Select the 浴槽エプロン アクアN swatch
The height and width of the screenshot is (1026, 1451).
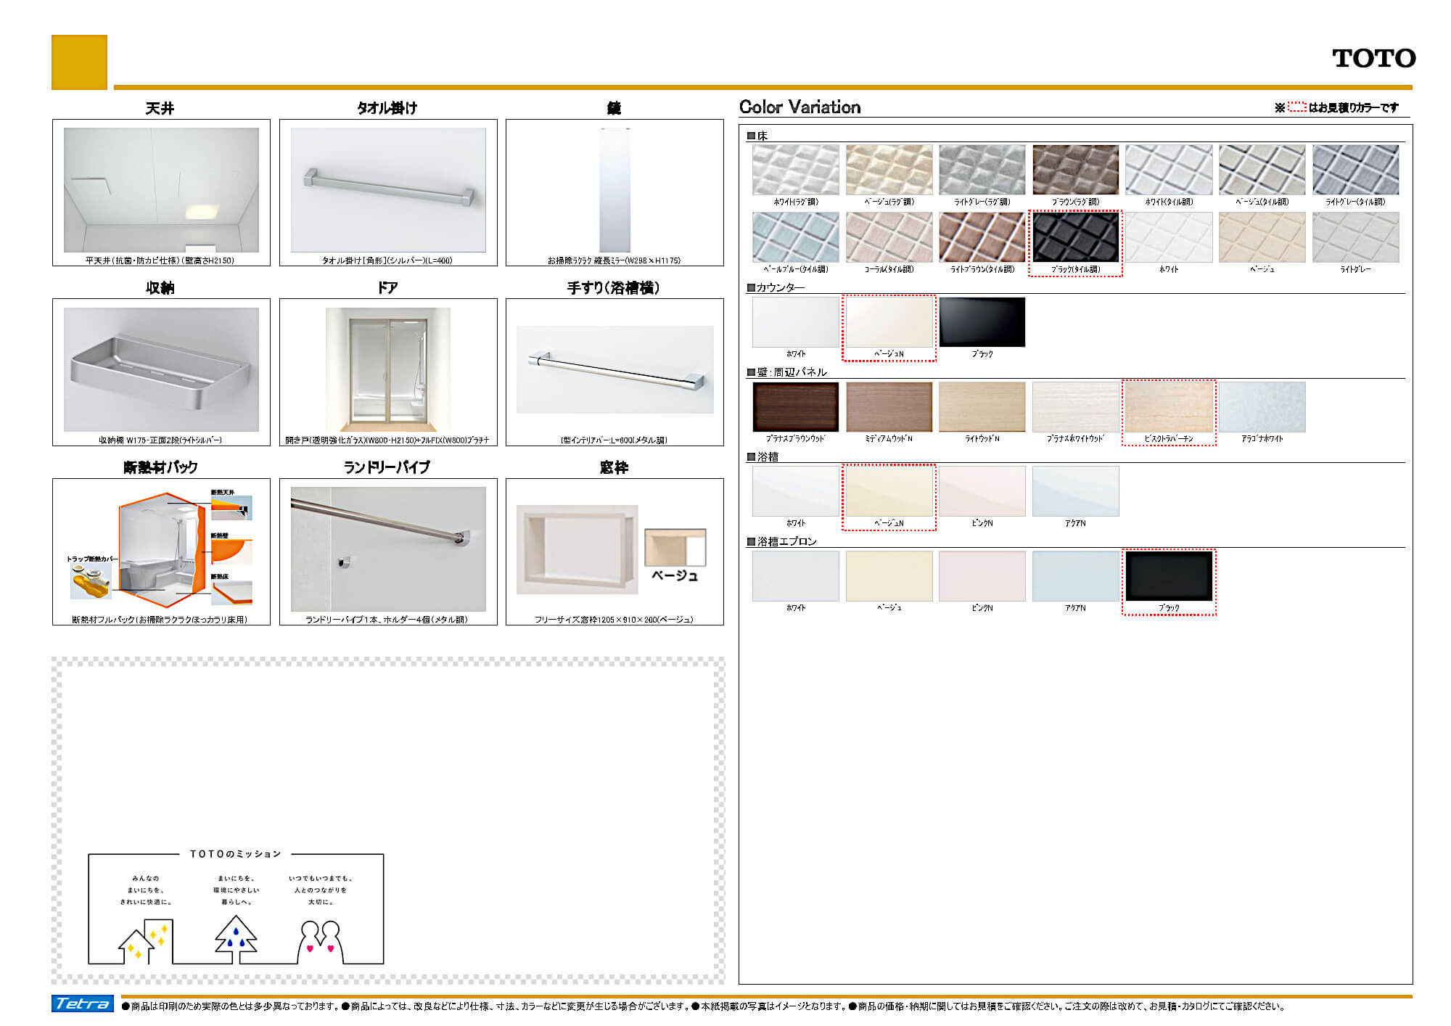point(1076,576)
